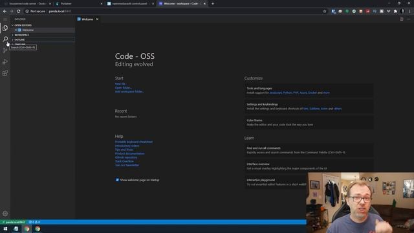Click the Docker language support link
Image resolution: width=414 pixels, height=233 pixels.
pyautogui.click(x=312, y=93)
